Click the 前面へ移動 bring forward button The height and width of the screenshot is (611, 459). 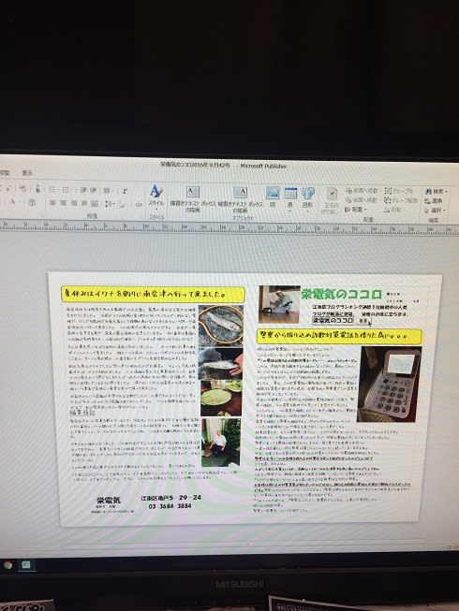pyautogui.click(x=362, y=191)
